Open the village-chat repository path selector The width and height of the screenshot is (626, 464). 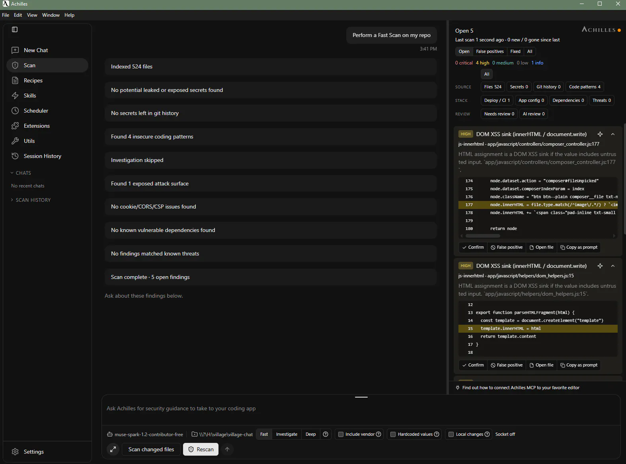pos(222,435)
